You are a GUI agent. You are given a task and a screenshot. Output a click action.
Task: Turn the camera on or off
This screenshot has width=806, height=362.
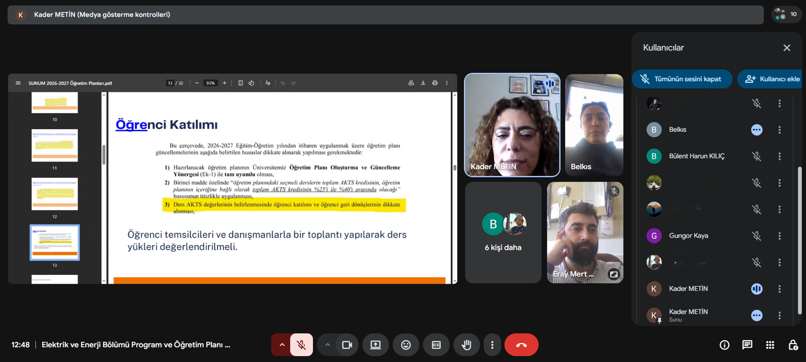(347, 345)
